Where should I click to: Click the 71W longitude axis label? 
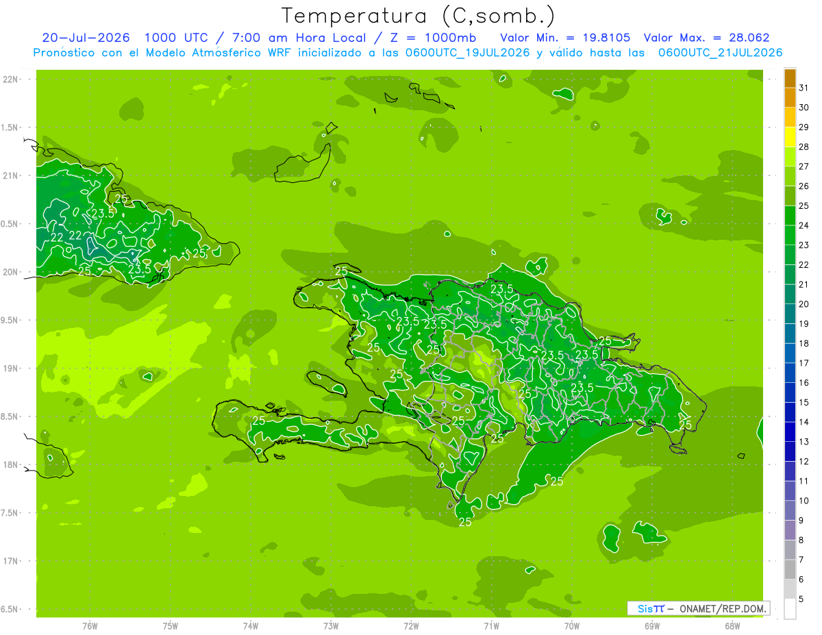491,626
